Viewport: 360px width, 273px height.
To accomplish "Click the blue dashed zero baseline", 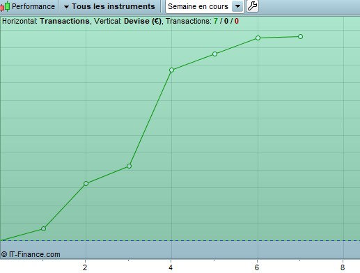I will click(x=180, y=240).
